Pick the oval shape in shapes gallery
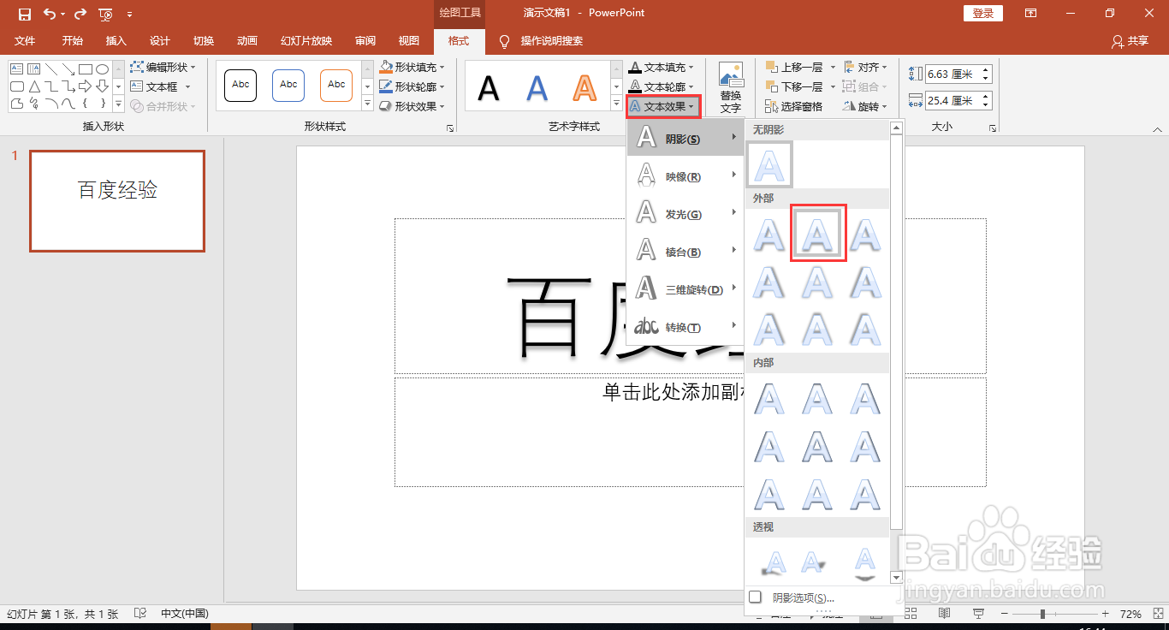The width and height of the screenshot is (1169, 630). [102, 68]
